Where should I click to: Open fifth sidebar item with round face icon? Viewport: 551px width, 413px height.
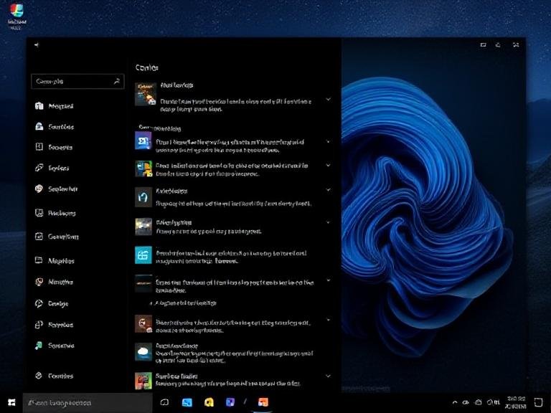tap(39, 189)
